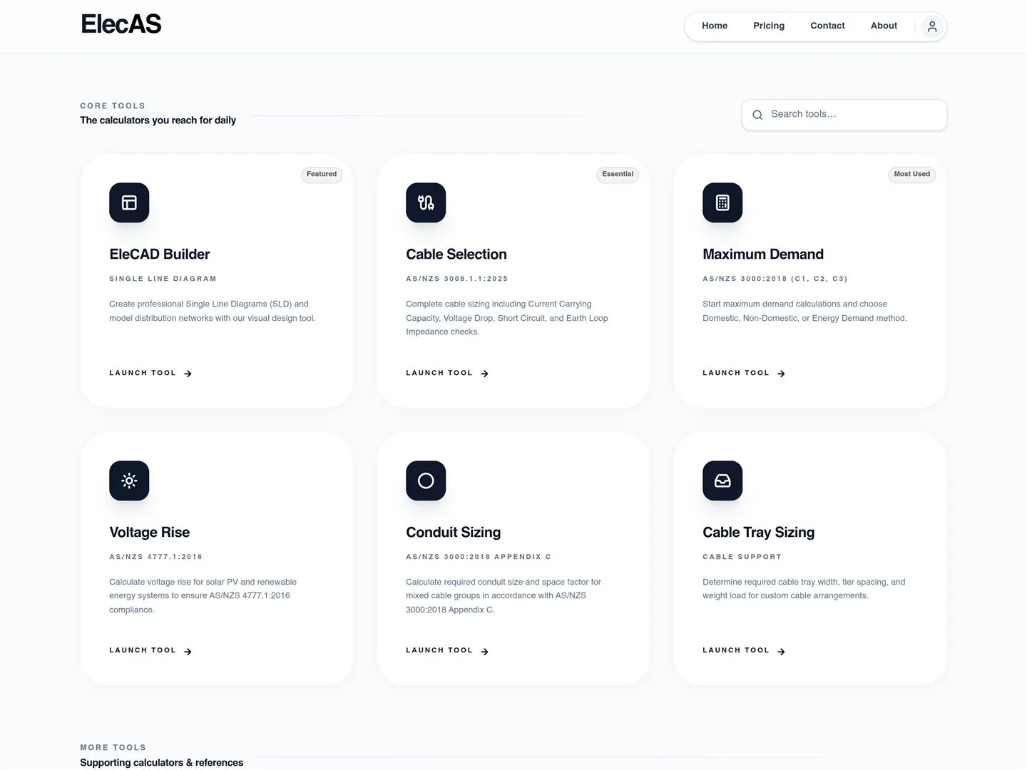The height and width of the screenshot is (770, 1027).
Task: Launch the EleCAD Builder tool
Action: pos(150,373)
